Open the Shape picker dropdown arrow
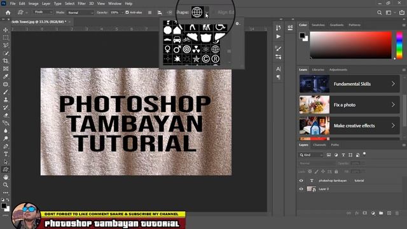The image size is (407, 229). pos(207,13)
